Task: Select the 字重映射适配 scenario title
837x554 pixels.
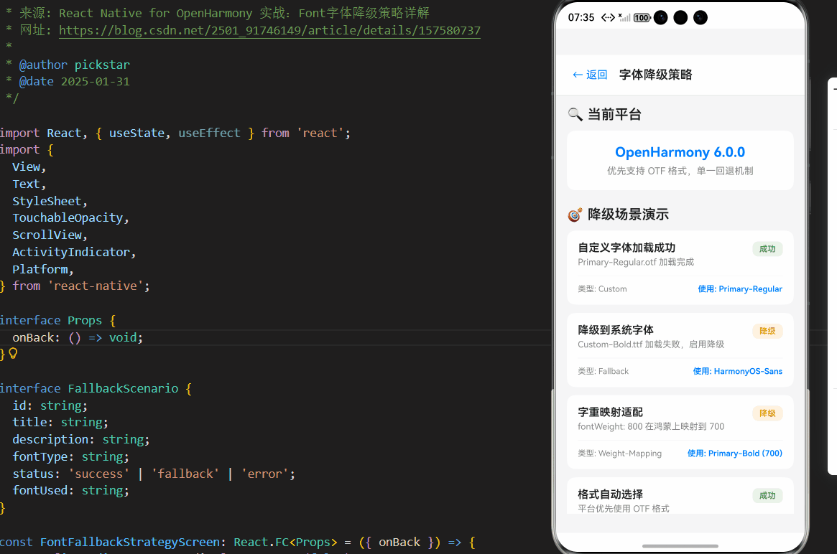Action: click(x=610, y=412)
